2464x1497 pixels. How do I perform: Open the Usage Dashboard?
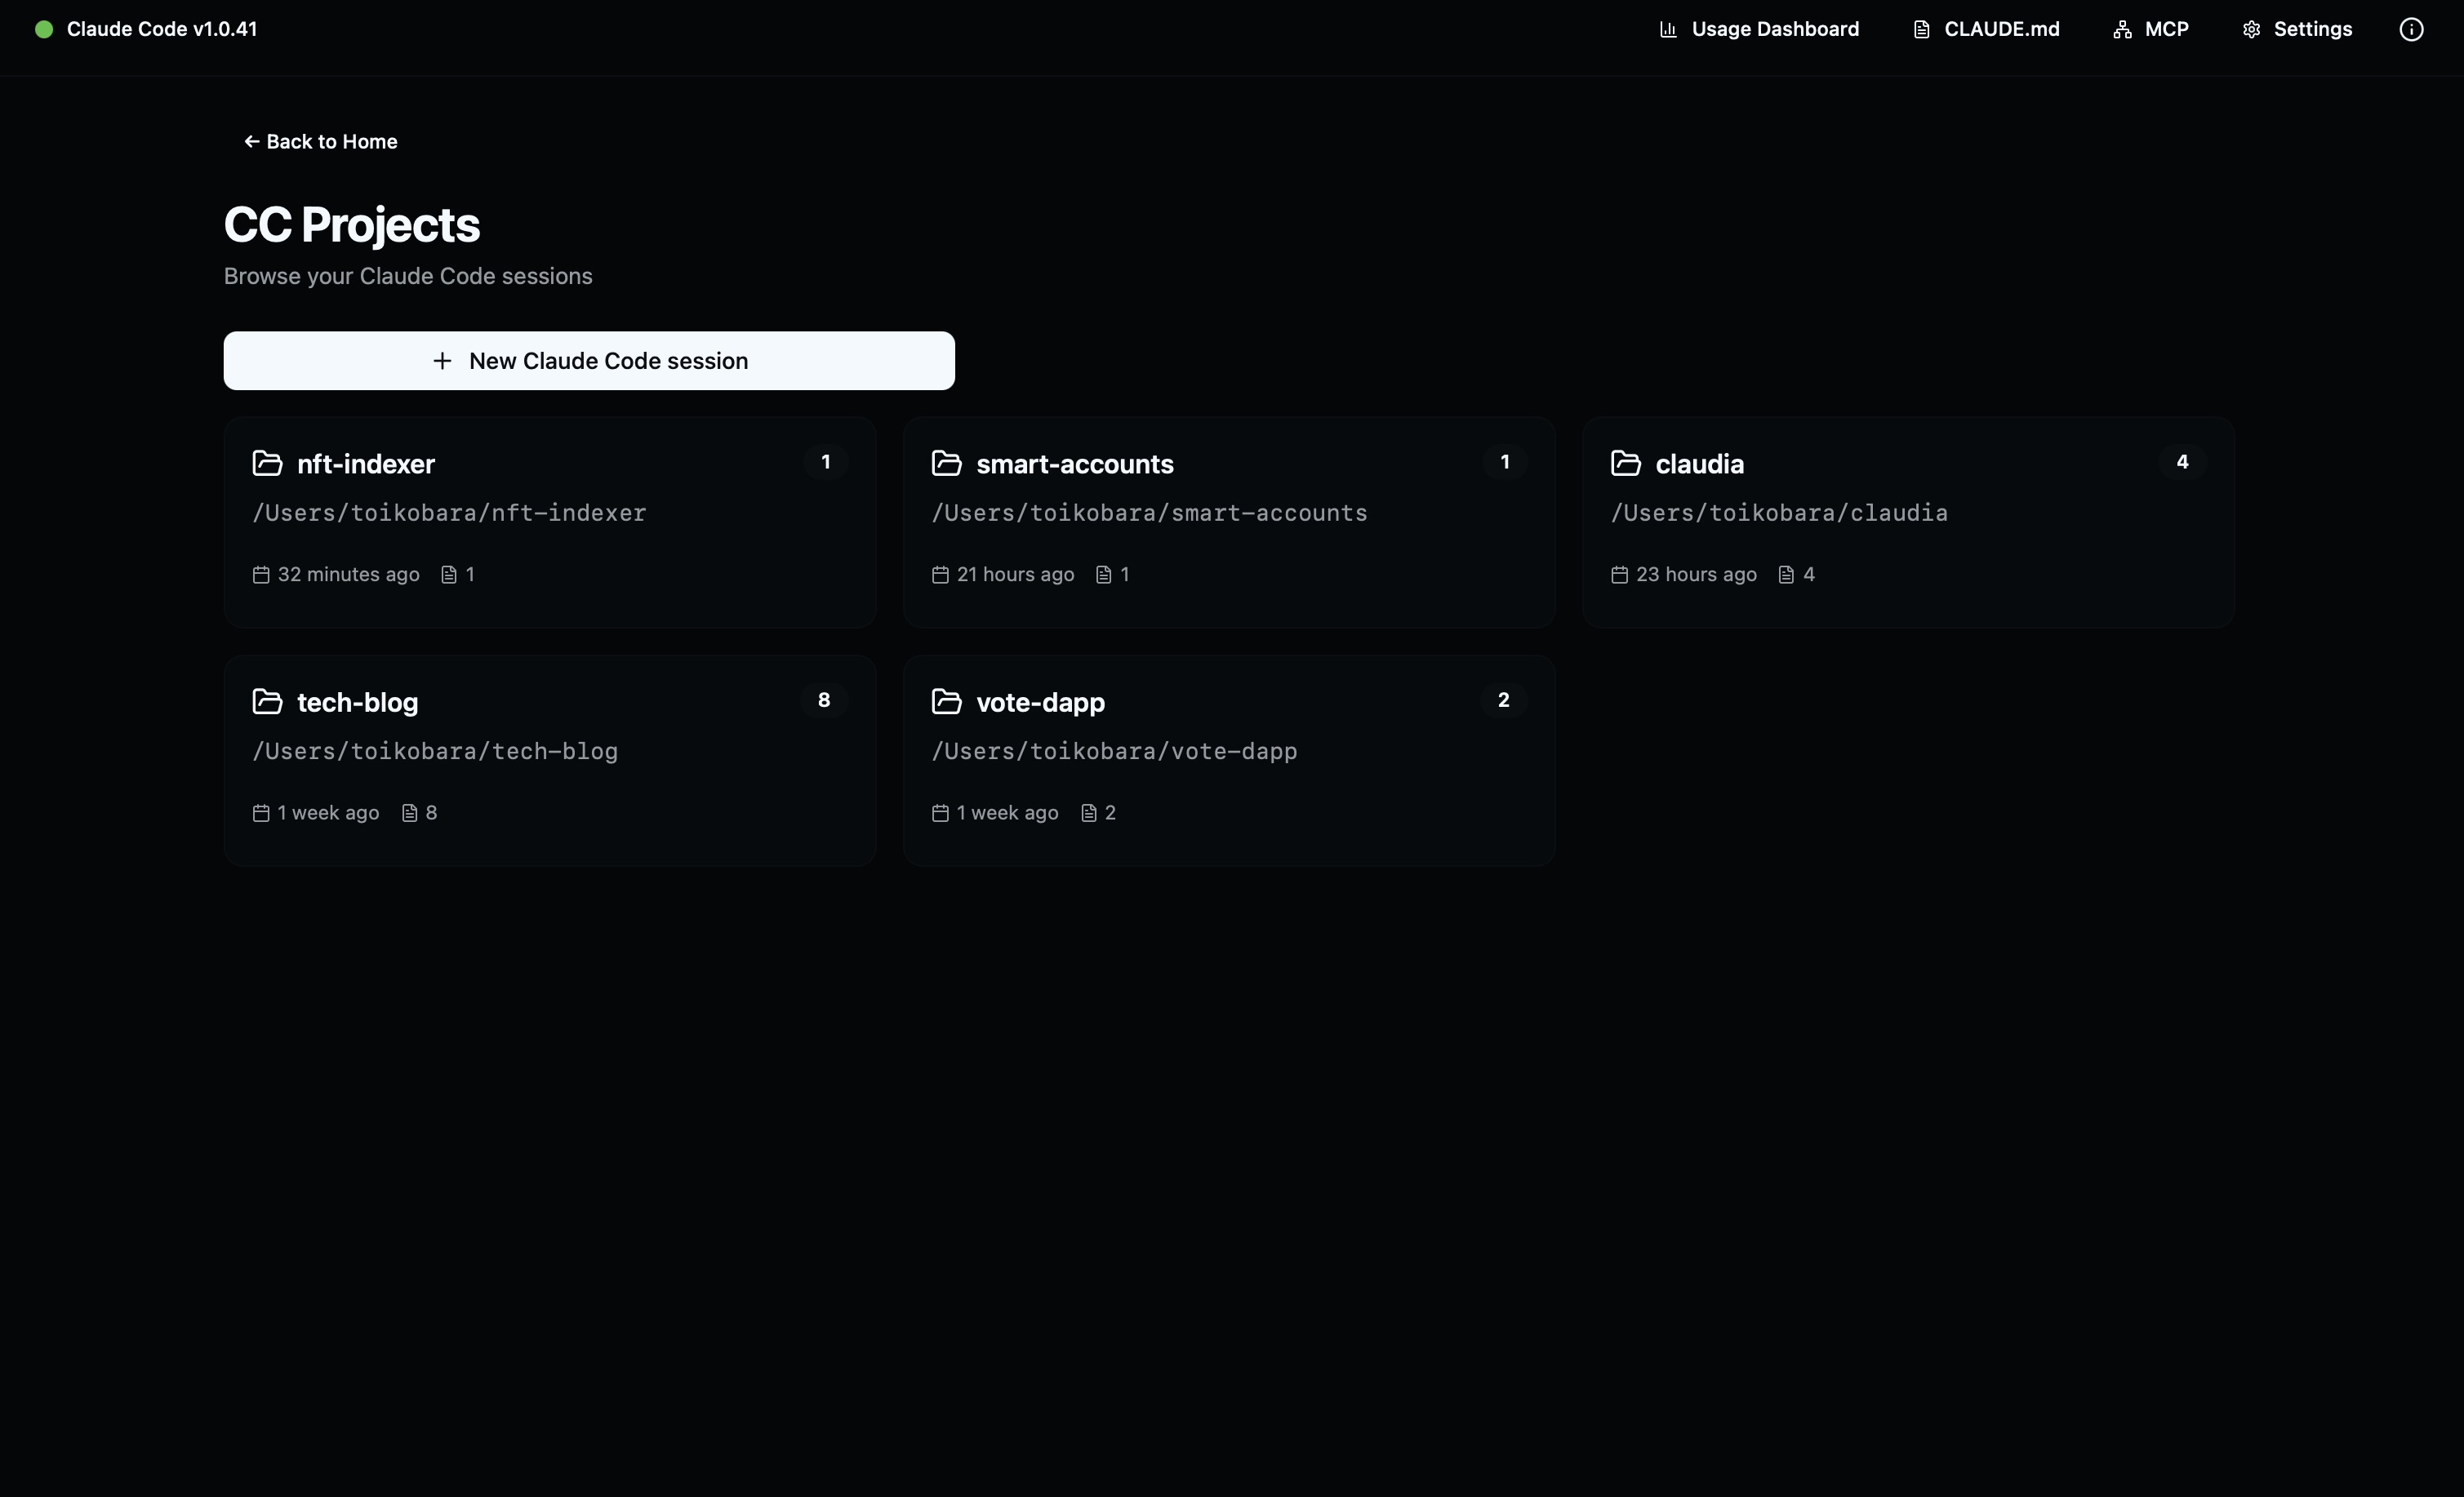click(1759, 29)
